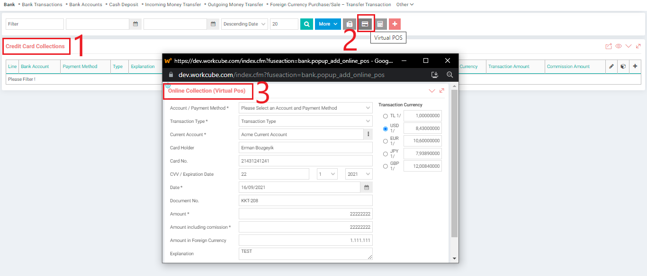Click the pencil edit icon in table header

coord(611,67)
